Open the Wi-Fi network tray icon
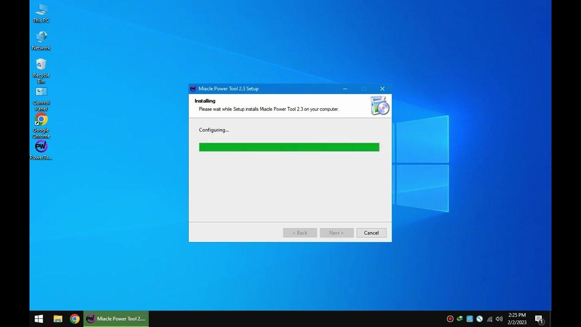This screenshot has width=581, height=327. [x=490, y=319]
